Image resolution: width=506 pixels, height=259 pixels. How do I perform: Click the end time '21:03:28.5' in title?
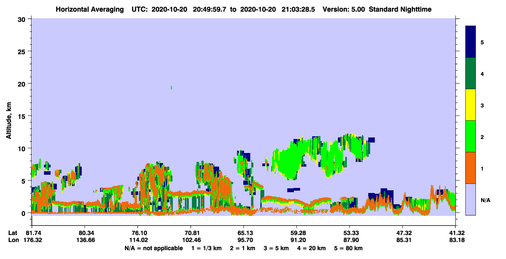299,9
